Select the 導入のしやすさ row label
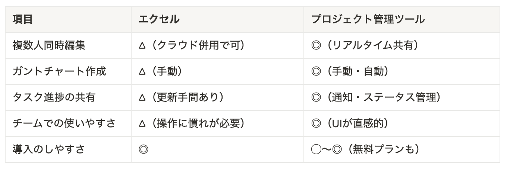Image resolution: width=507 pixels, height=171 pixels. tap(68, 149)
